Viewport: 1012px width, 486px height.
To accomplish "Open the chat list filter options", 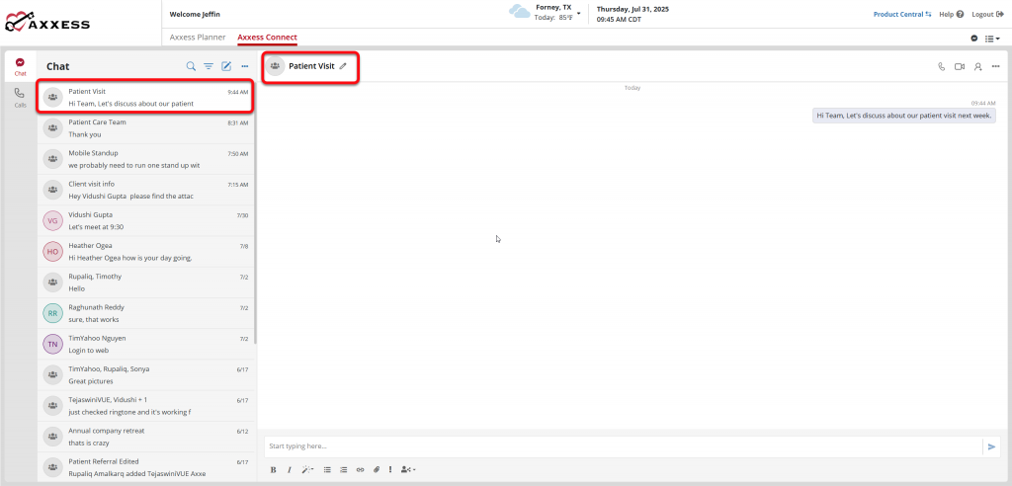I will coord(209,66).
